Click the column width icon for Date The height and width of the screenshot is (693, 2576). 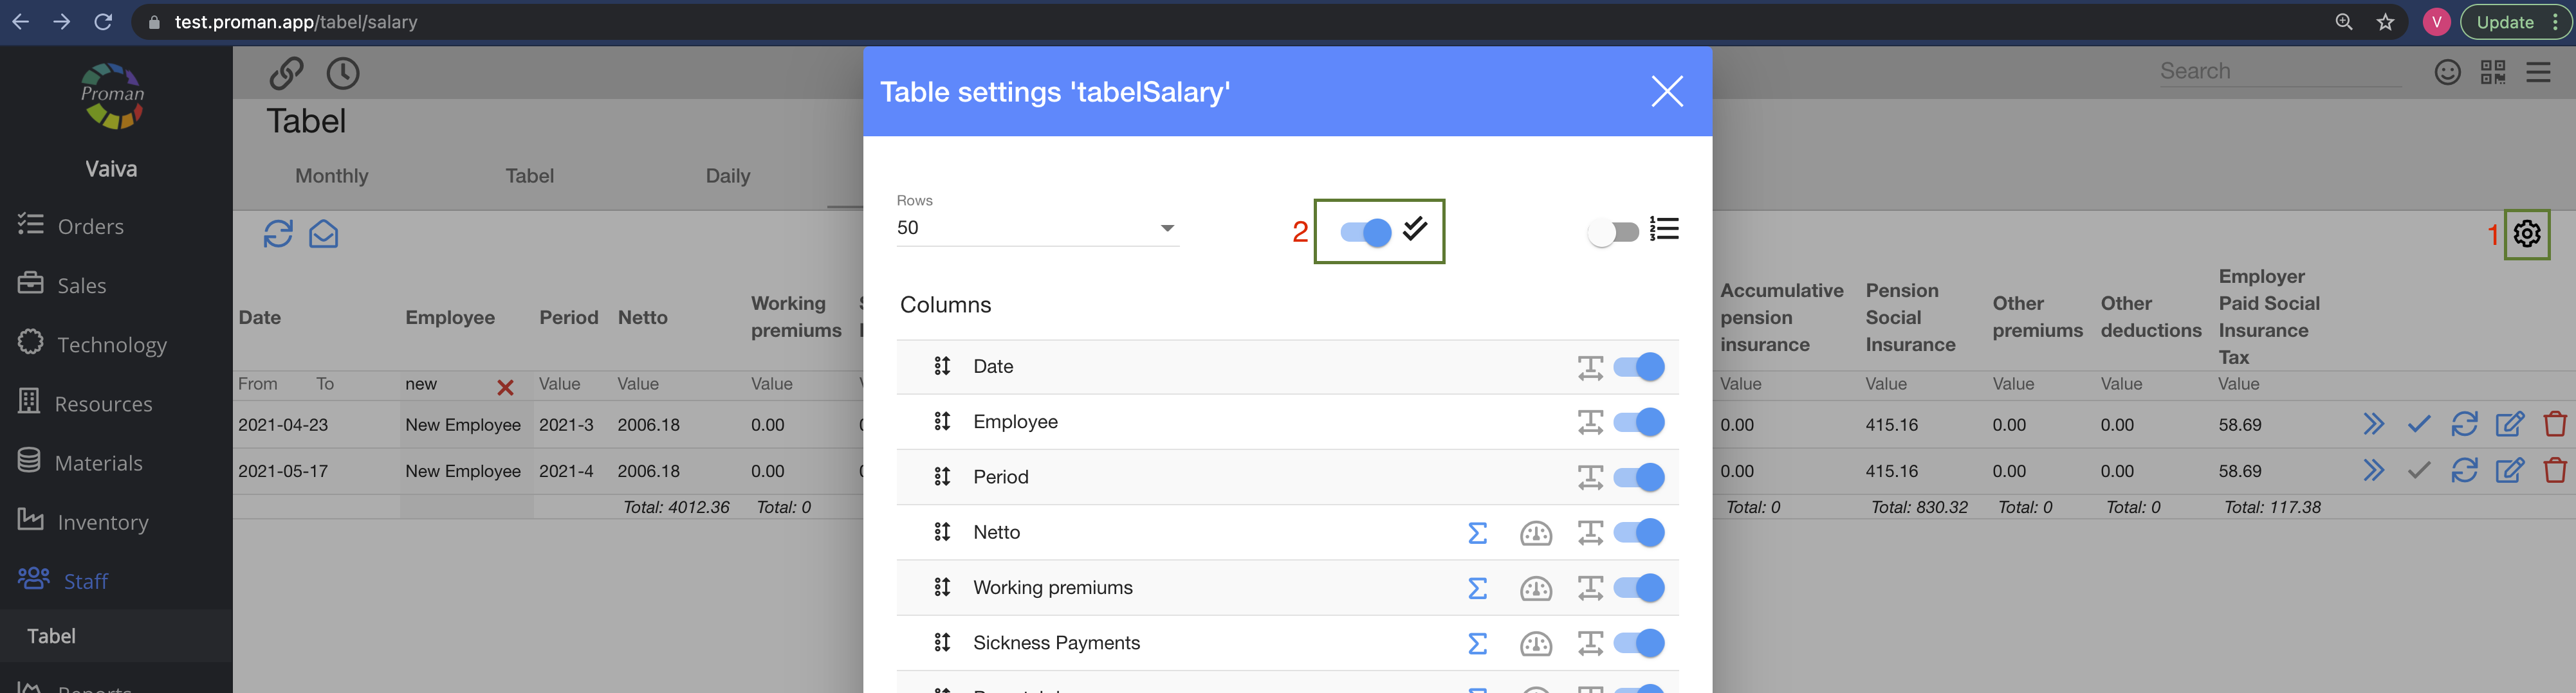coord(1589,368)
